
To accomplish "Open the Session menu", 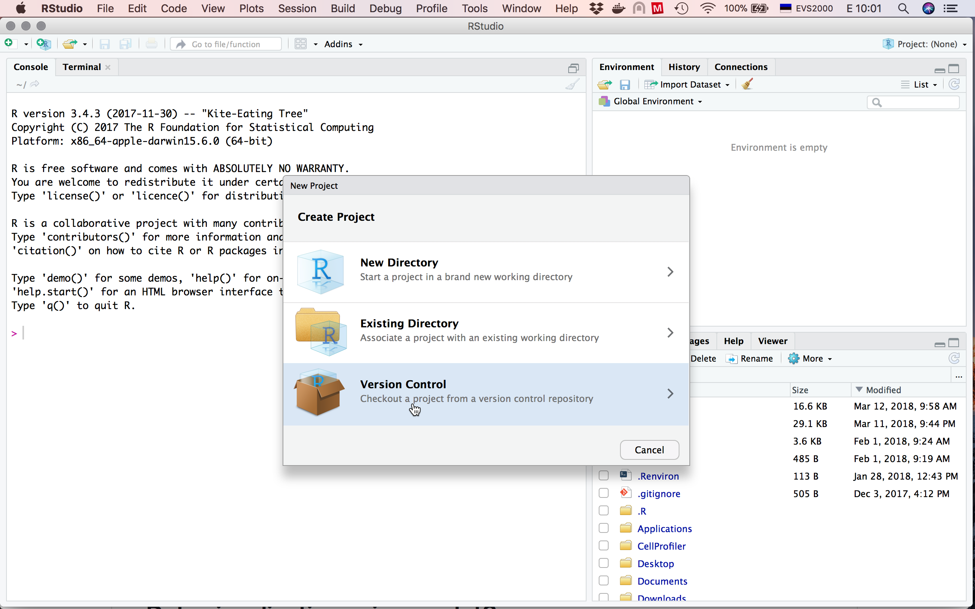I will tap(297, 8).
